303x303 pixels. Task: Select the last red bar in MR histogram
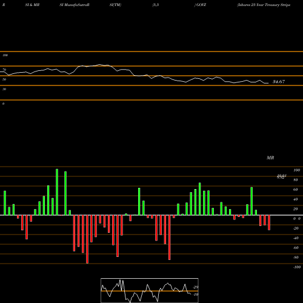click(x=269, y=222)
